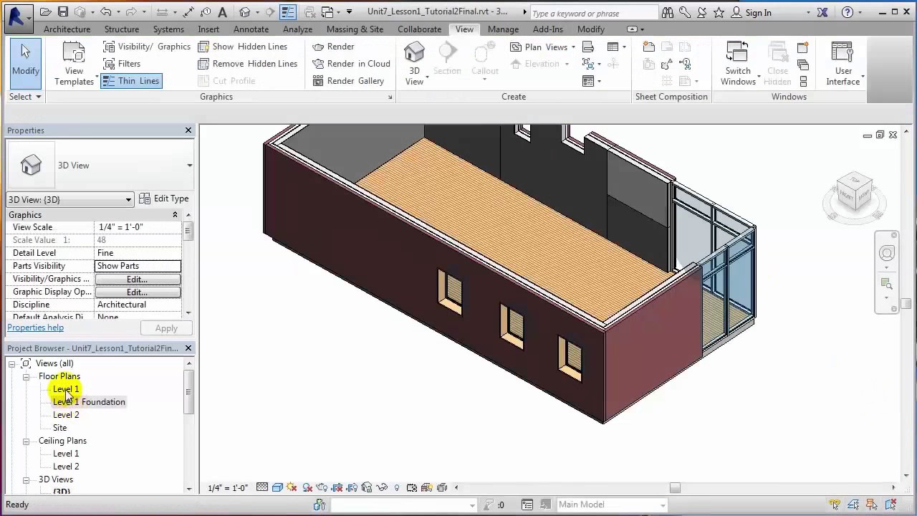Click the Apply button in Properties
917x516 pixels.
(x=166, y=328)
